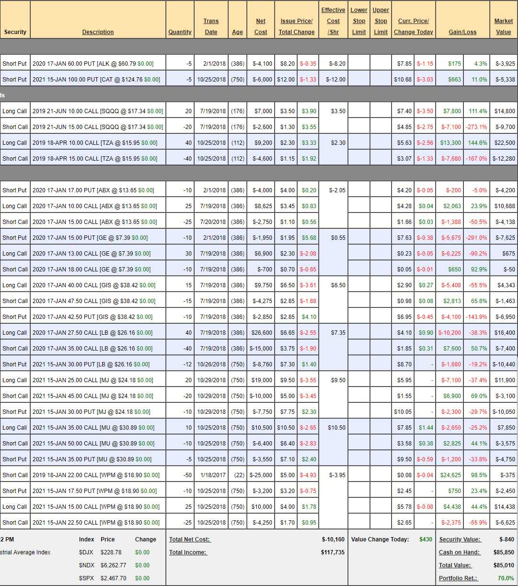Sort by the Quantity column header
Screen dimensions: 518x586
180,32
